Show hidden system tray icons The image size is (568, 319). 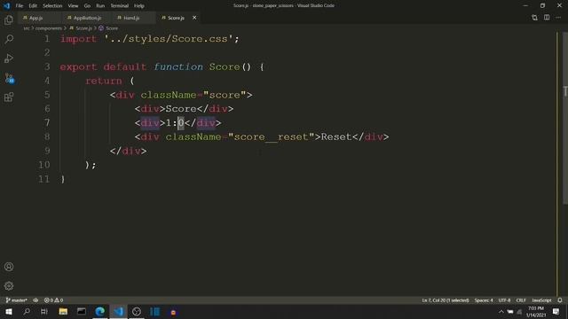coord(501,312)
